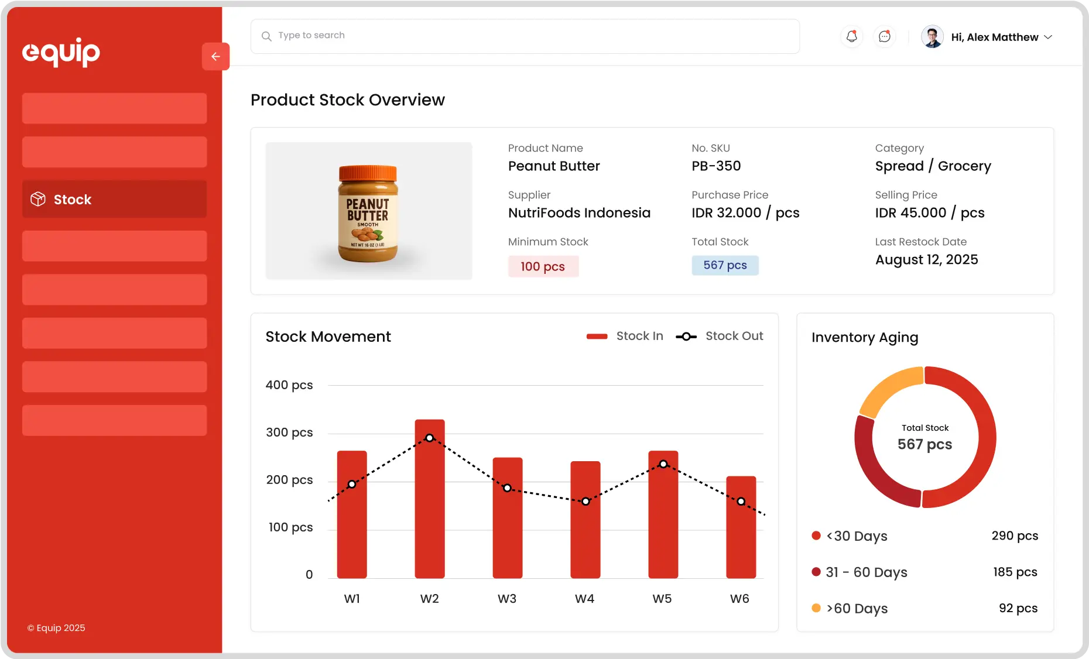Toggle the Stock Out legend label
Viewport: 1089px width, 659px height.
click(x=734, y=336)
